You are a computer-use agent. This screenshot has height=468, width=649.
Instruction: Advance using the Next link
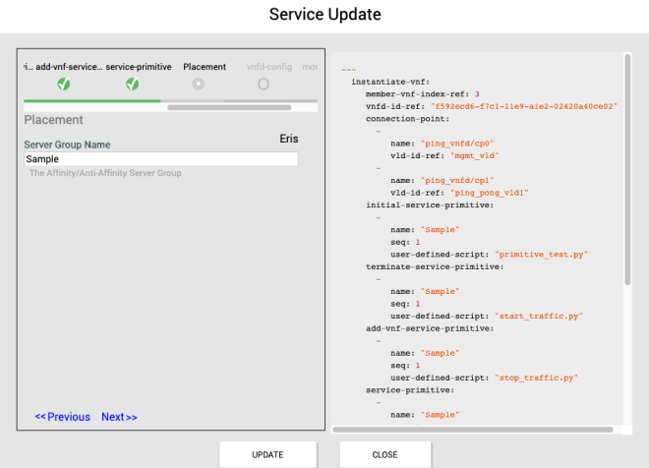pos(119,417)
